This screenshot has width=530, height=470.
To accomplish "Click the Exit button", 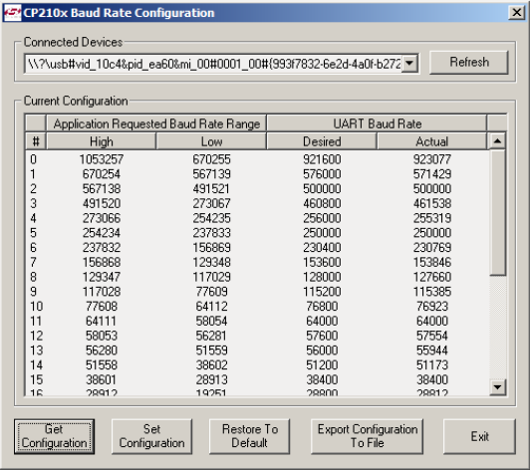I will [479, 436].
